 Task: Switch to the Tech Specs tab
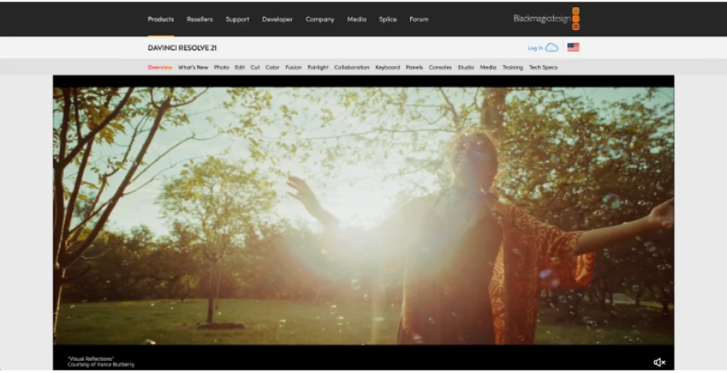point(544,67)
